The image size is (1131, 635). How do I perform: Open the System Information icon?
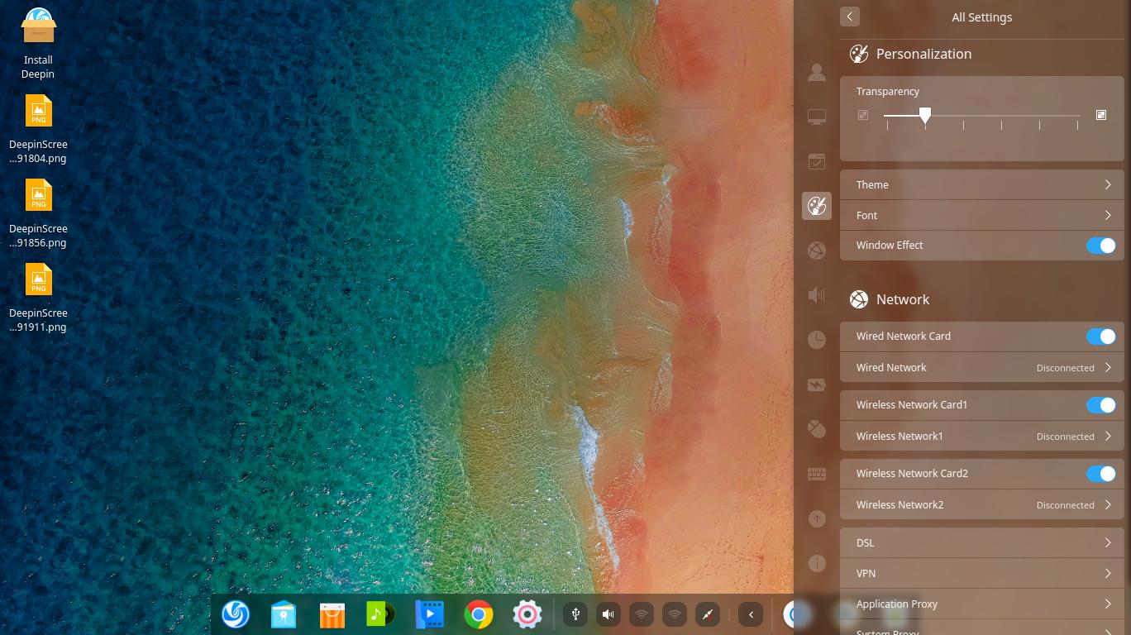coord(817,563)
